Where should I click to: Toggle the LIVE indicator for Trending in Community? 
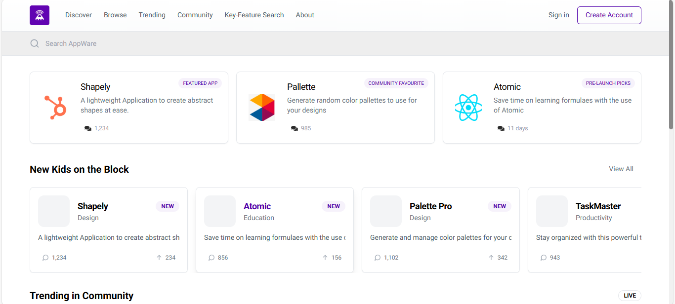(x=630, y=295)
